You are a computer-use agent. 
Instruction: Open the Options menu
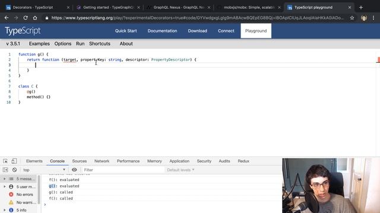(63, 44)
